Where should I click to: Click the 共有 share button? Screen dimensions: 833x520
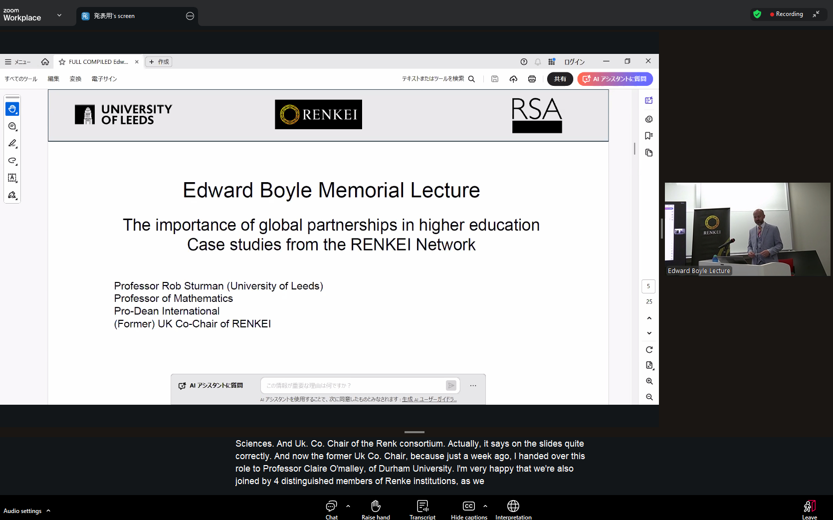tap(560, 79)
